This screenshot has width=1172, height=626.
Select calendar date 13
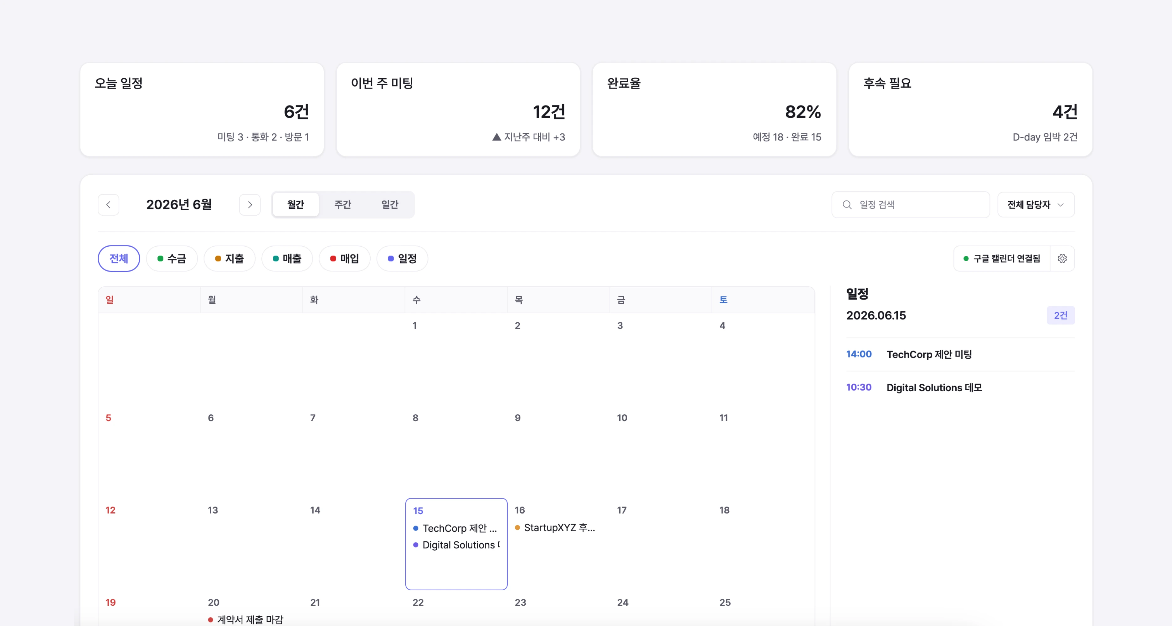point(213,511)
